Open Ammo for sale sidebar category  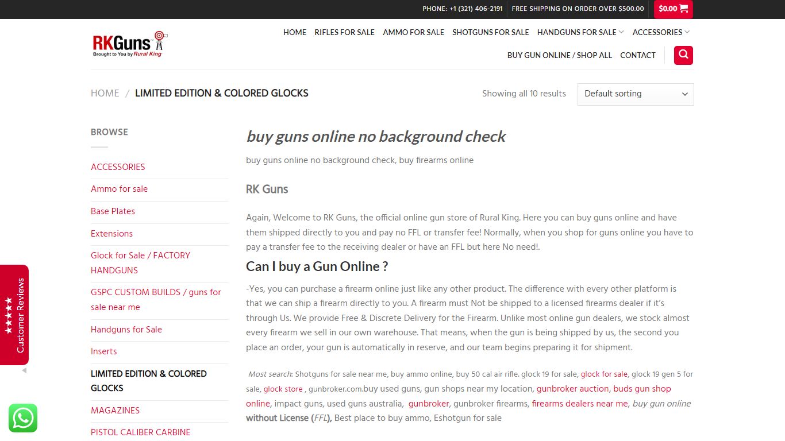(119, 189)
